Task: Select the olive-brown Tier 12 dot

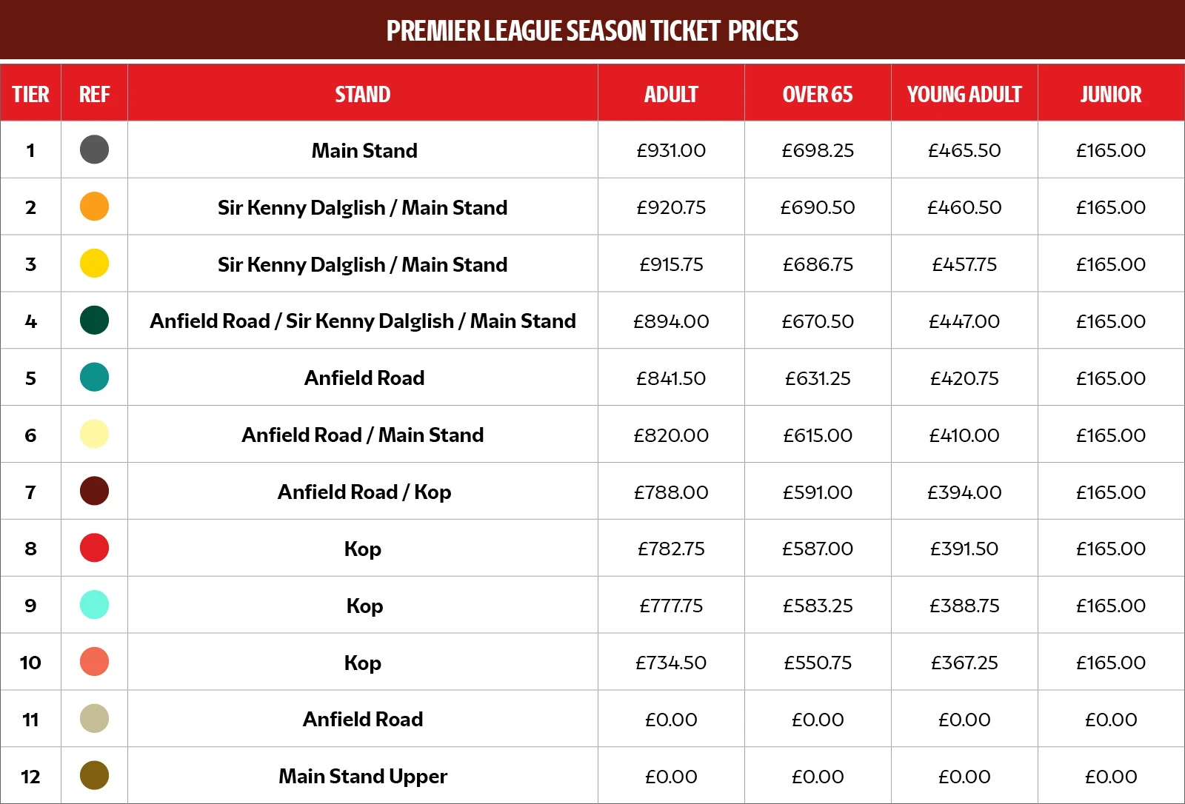Action: coord(94,775)
